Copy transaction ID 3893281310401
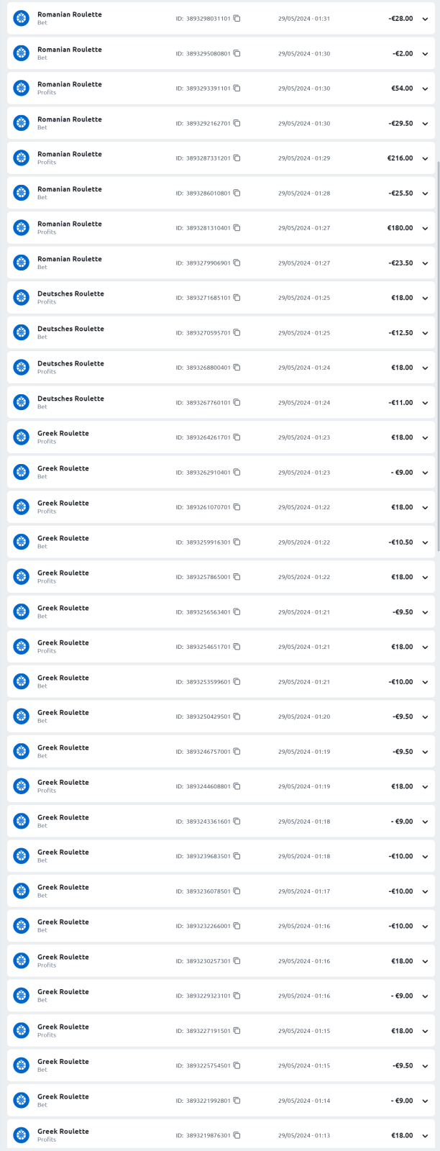 (237, 228)
